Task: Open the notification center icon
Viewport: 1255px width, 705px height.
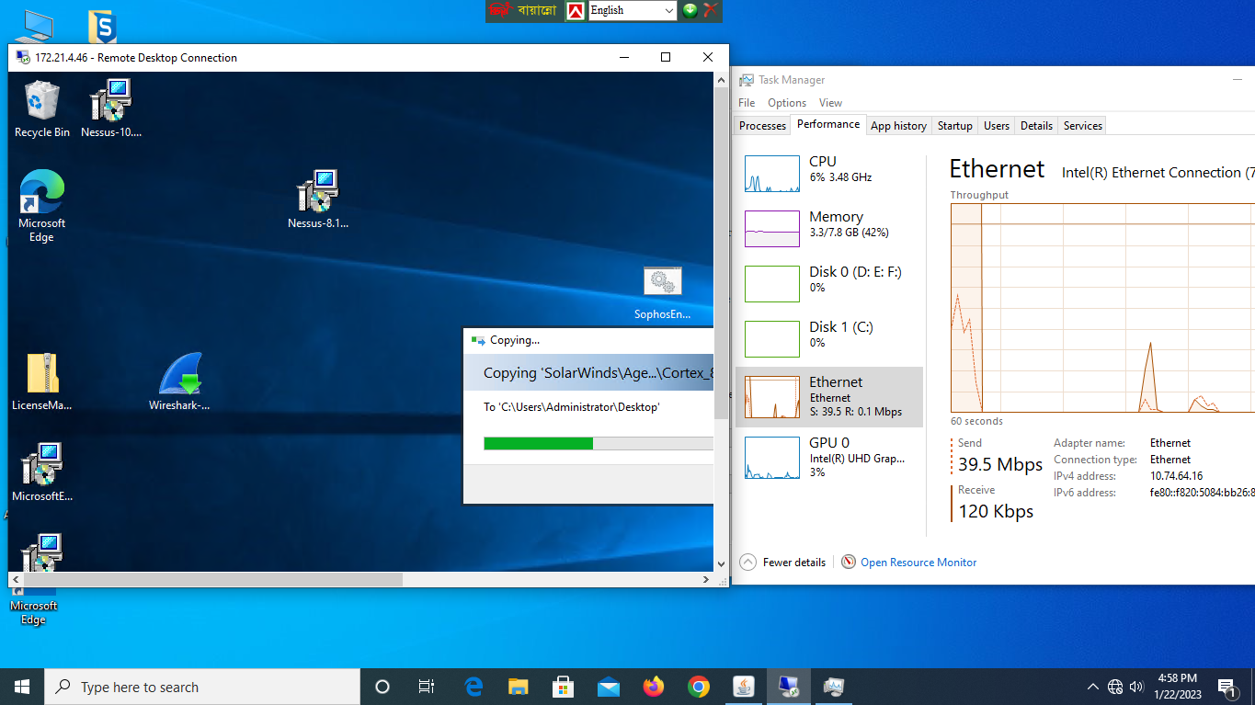Action: pos(1226,687)
